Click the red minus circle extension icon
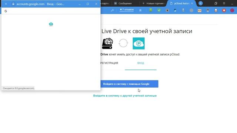Viewport: 237px width, 133px height. click(x=232, y=10)
